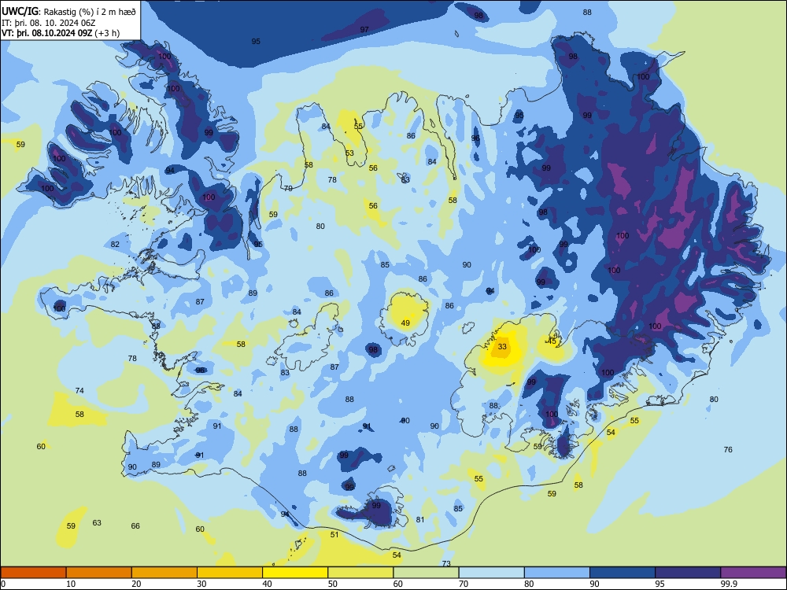This screenshot has width=787, height=590.
Task: Click the purple above-99.9 legend swatch
Action: tap(753, 573)
